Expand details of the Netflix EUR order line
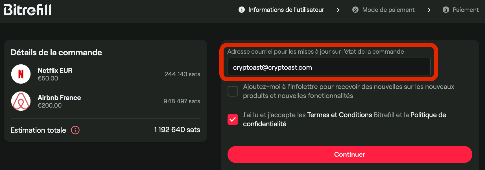The image size is (485, 170). click(55, 70)
